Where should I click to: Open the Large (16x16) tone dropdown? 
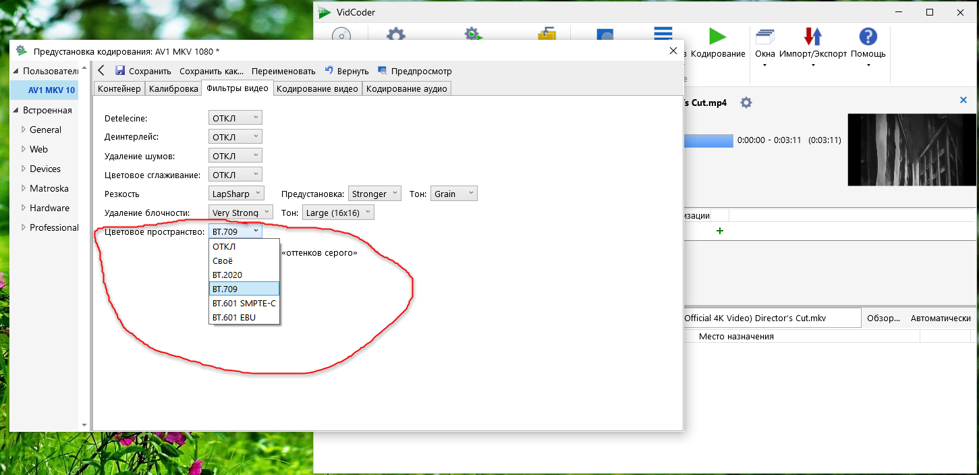click(338, 213)
